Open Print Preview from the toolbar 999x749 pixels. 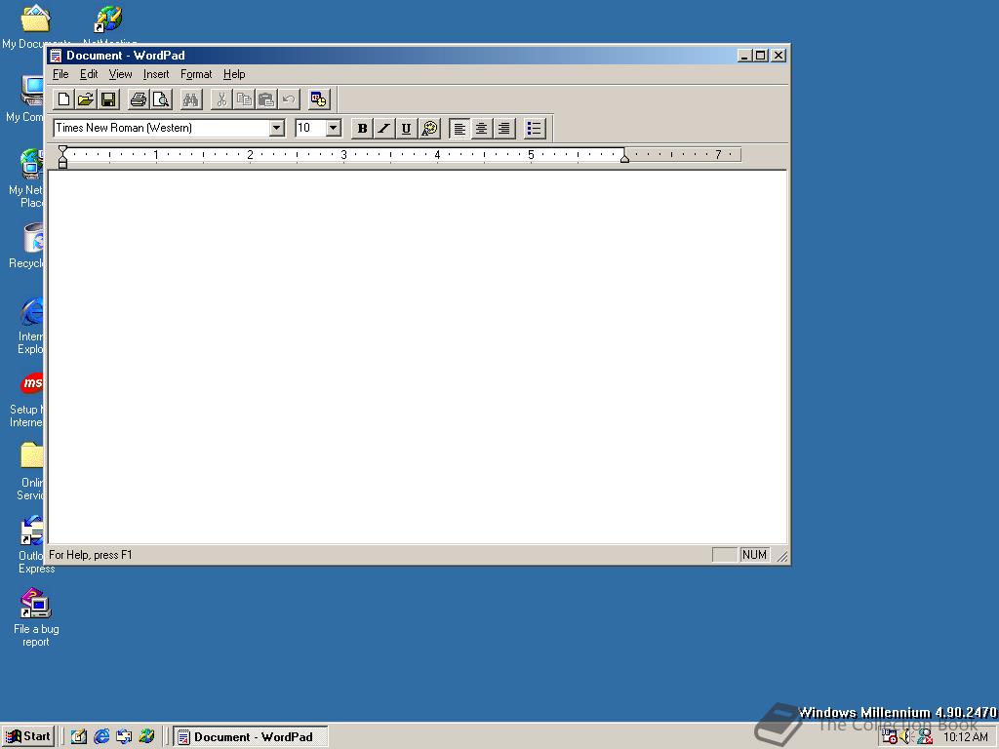click(161, 99)
